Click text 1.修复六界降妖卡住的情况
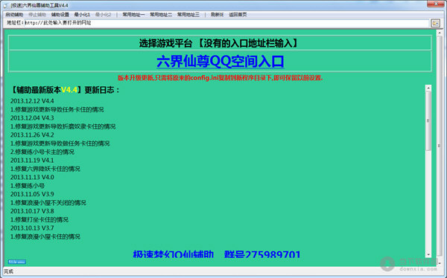This screenshot has height=278, width=447. coord(45,169)
